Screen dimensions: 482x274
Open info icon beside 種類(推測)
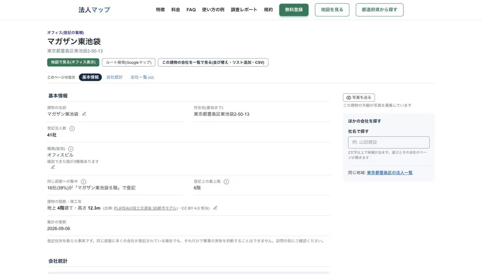(x=71, y=149)
